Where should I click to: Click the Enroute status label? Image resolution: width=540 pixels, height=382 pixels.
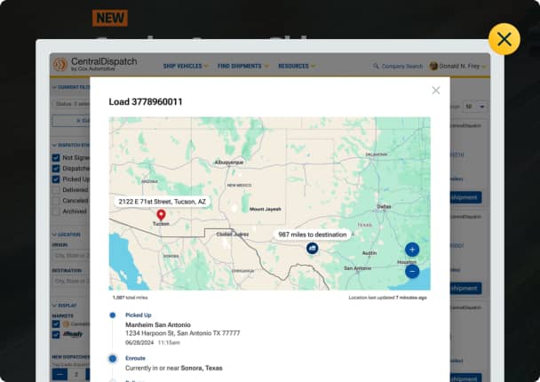(x=135, y=358)
